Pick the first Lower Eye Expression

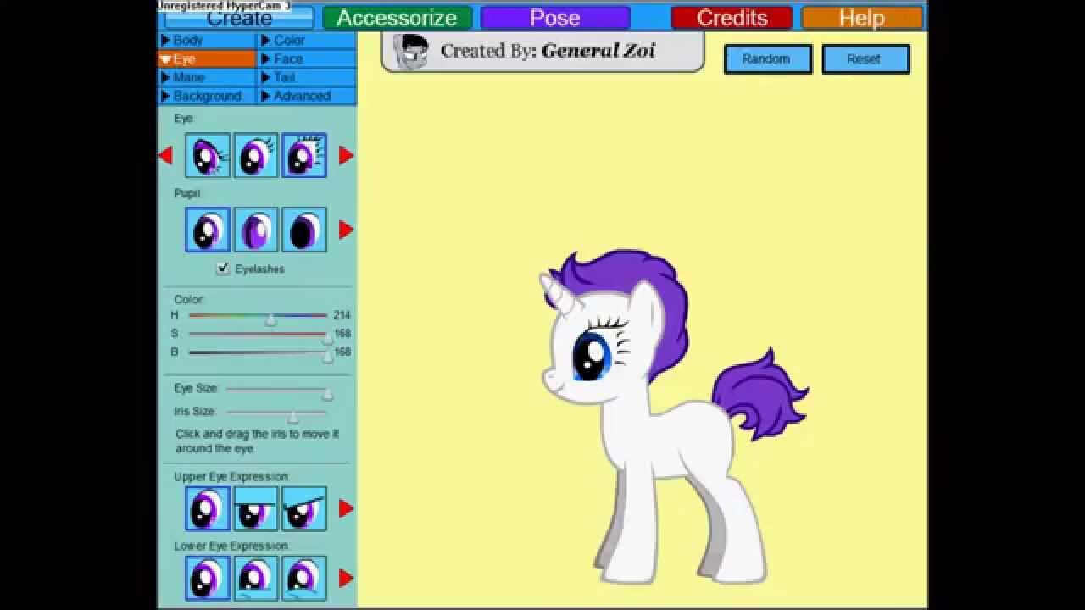(208, 578)
